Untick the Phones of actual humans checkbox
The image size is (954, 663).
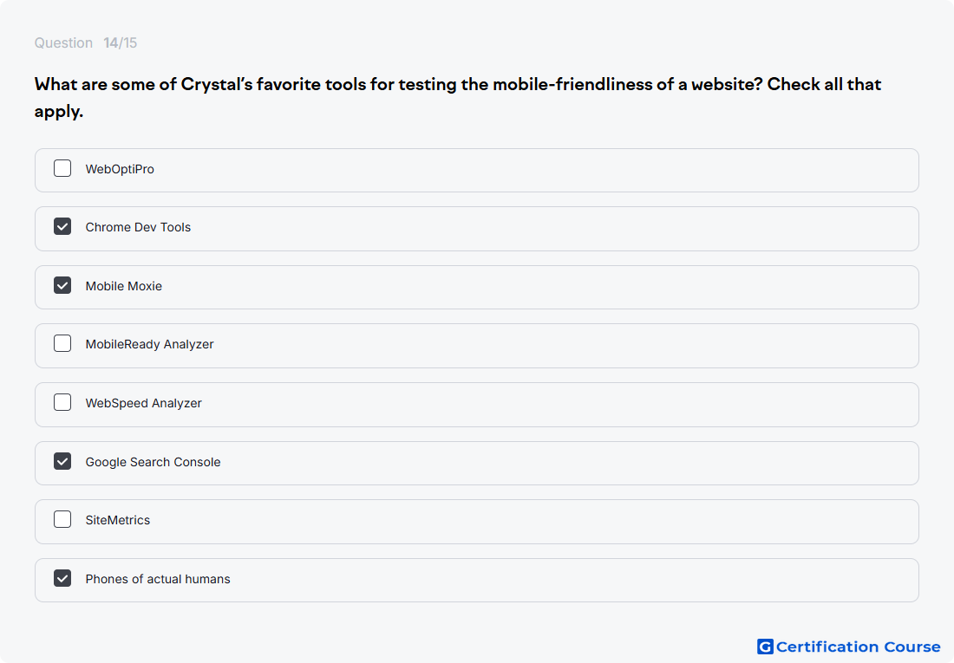click(x=62, y=578)
